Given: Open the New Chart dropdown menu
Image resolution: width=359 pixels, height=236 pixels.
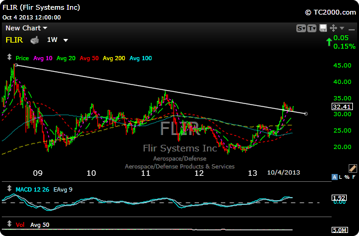Looking at the screenshot, I should coord(26,28).
